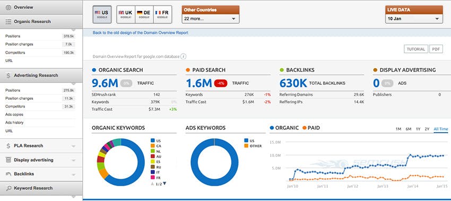This screenshot has height=201, width=451.
Task: Expand the Keyword Research section
Action: pos(41,188)
